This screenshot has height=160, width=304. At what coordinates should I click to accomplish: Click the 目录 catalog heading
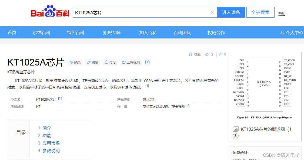(x=21, y=132)
